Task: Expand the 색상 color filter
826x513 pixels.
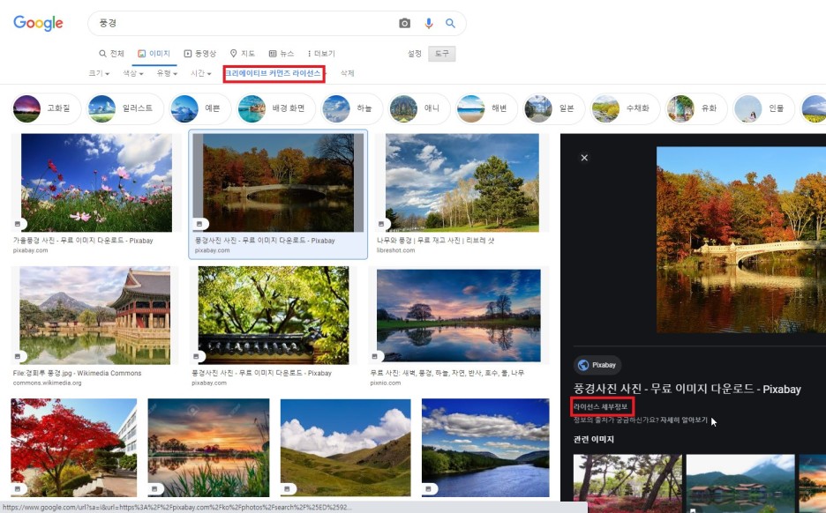Action: pos(132,73)
